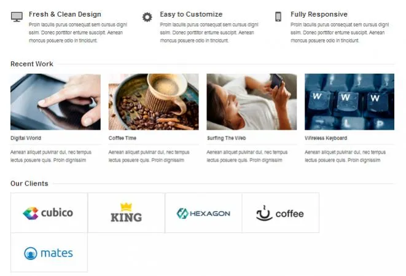Follow the Digital World title link

click(26, 138)
